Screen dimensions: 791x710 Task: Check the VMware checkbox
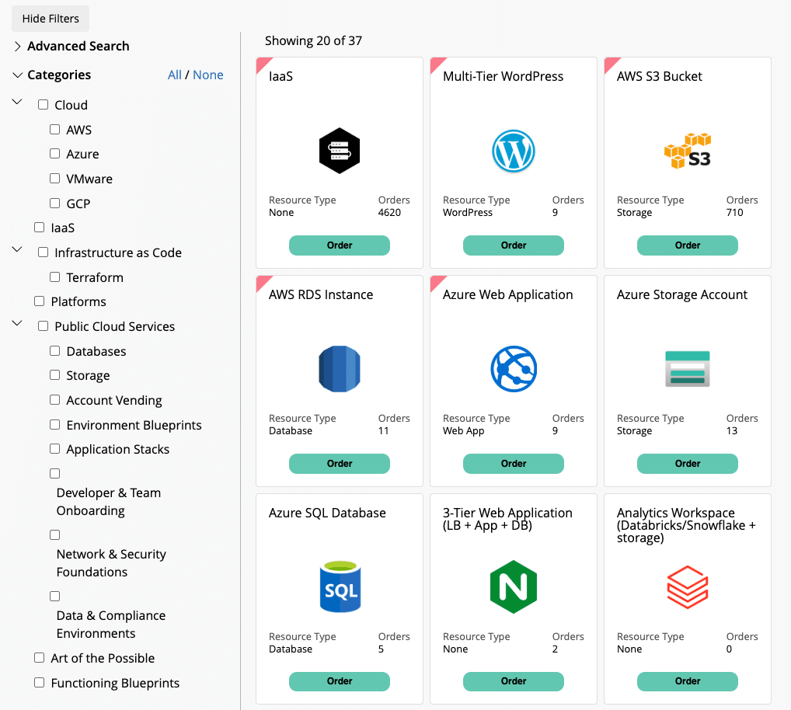(54, 178)
